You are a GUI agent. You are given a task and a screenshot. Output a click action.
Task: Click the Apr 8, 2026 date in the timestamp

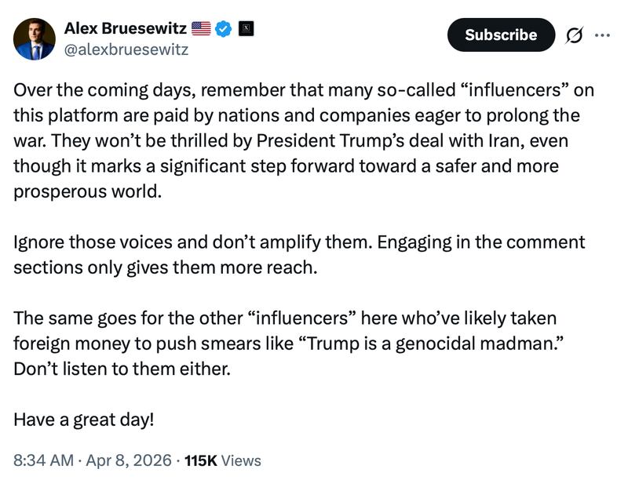click(131, 461)
